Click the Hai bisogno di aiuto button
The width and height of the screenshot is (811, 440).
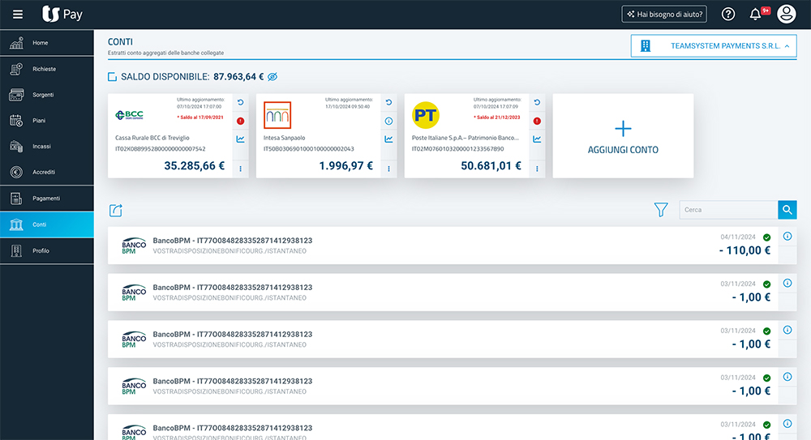tap(663, 14)
